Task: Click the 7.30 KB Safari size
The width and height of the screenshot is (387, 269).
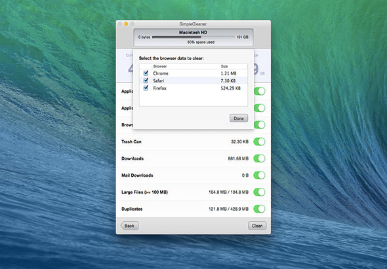Action: (x=228, y=81)
